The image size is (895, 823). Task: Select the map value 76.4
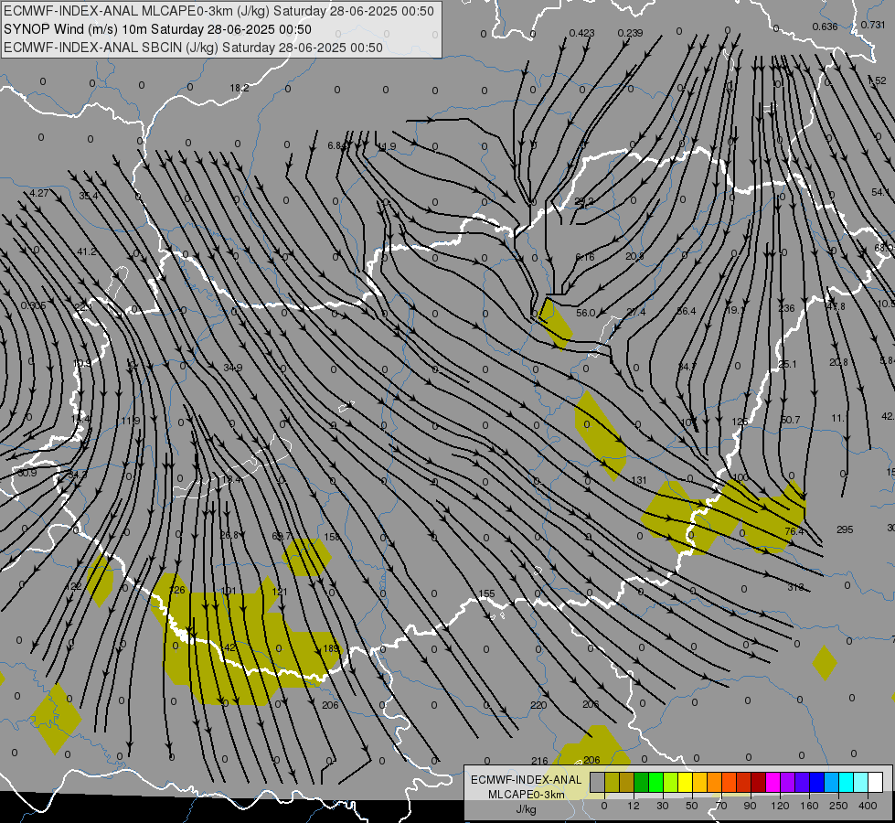point(794,531)
